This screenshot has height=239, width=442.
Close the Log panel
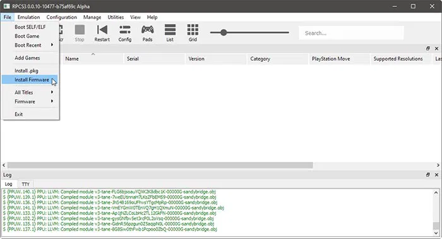436,175
